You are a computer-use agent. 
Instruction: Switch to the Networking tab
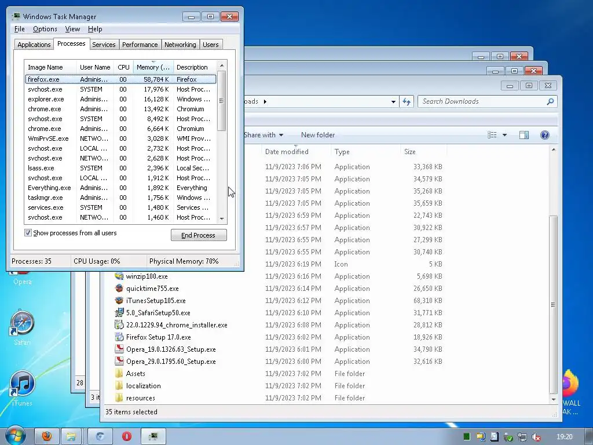point(180,45)
